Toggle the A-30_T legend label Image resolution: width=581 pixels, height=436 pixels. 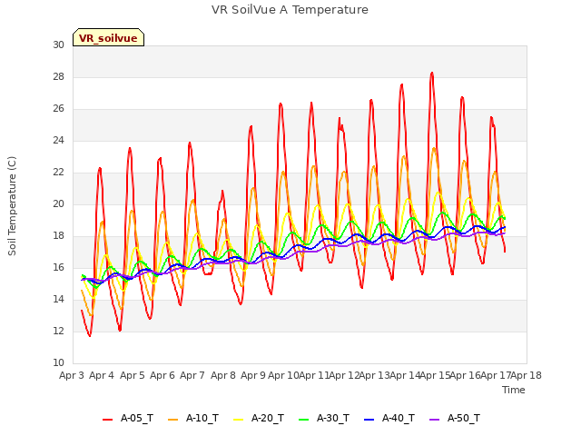tap(333, 418)
